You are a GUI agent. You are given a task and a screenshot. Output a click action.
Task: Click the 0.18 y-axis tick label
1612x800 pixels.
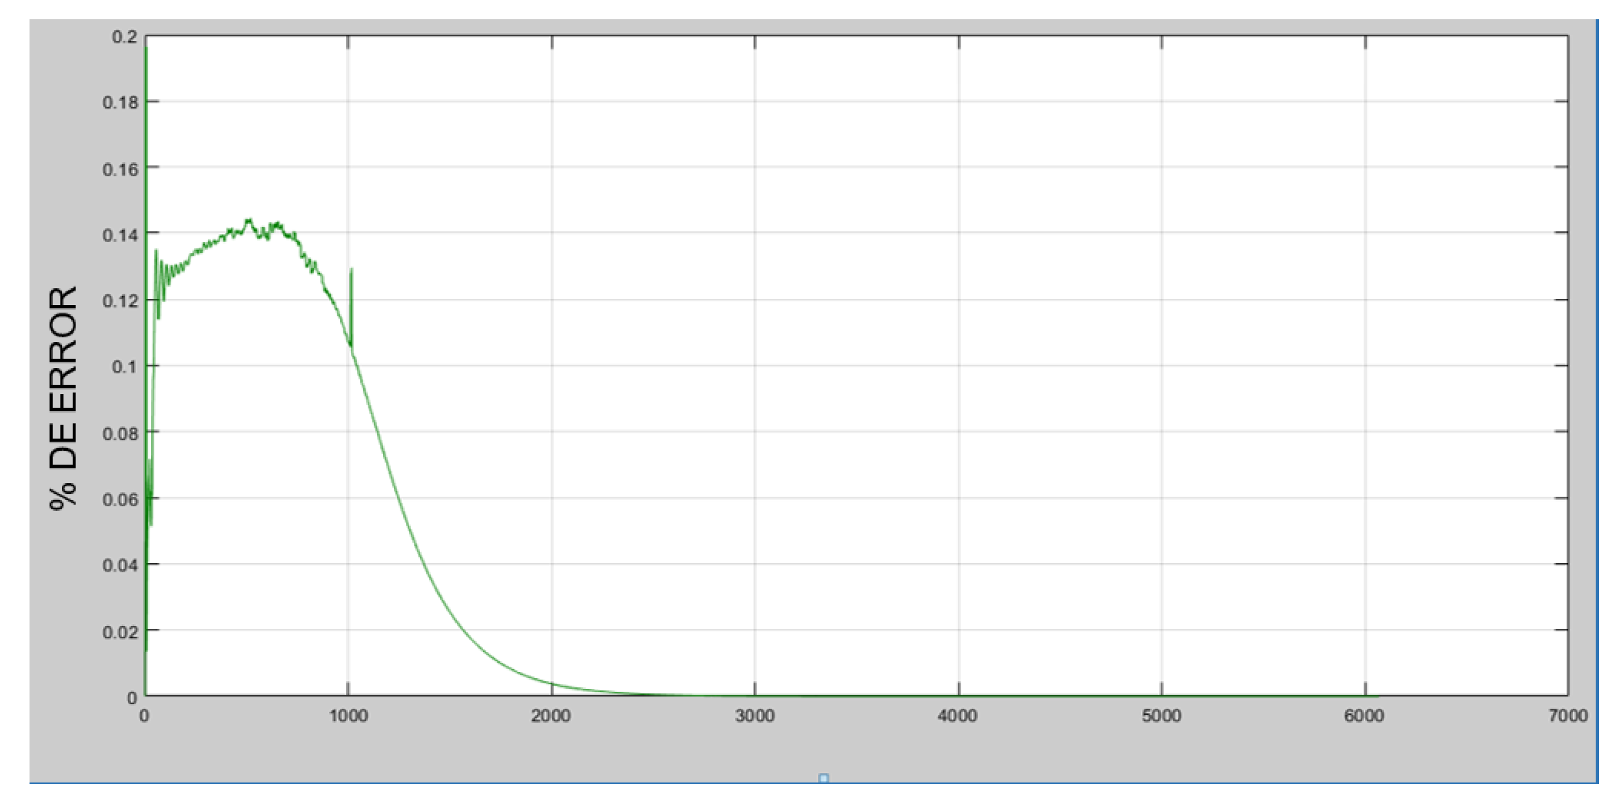click(120, 103)
